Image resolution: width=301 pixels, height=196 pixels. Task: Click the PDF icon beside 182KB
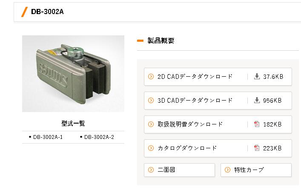257,124
